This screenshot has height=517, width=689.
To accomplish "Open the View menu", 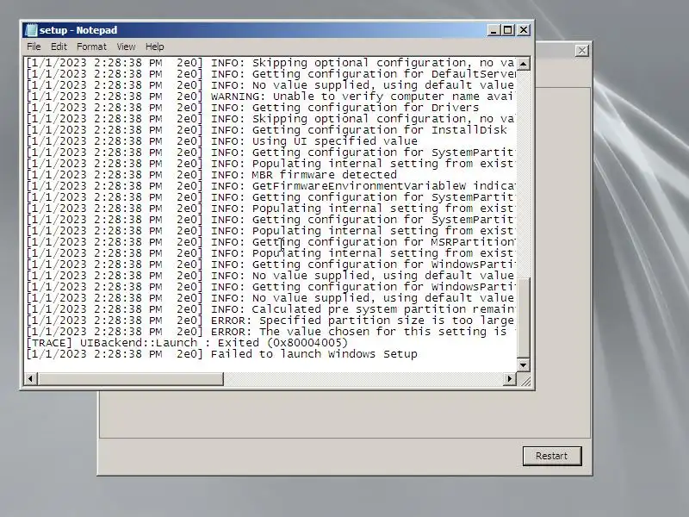I will click(126, 47).
